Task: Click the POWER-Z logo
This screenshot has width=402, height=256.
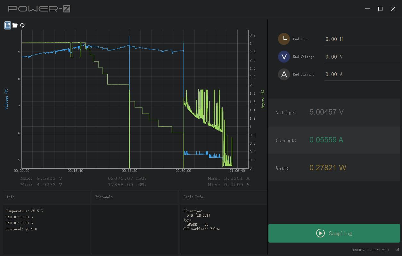Action: tap(39, 9)
